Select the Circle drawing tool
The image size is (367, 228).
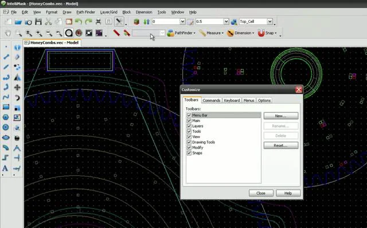6,127
